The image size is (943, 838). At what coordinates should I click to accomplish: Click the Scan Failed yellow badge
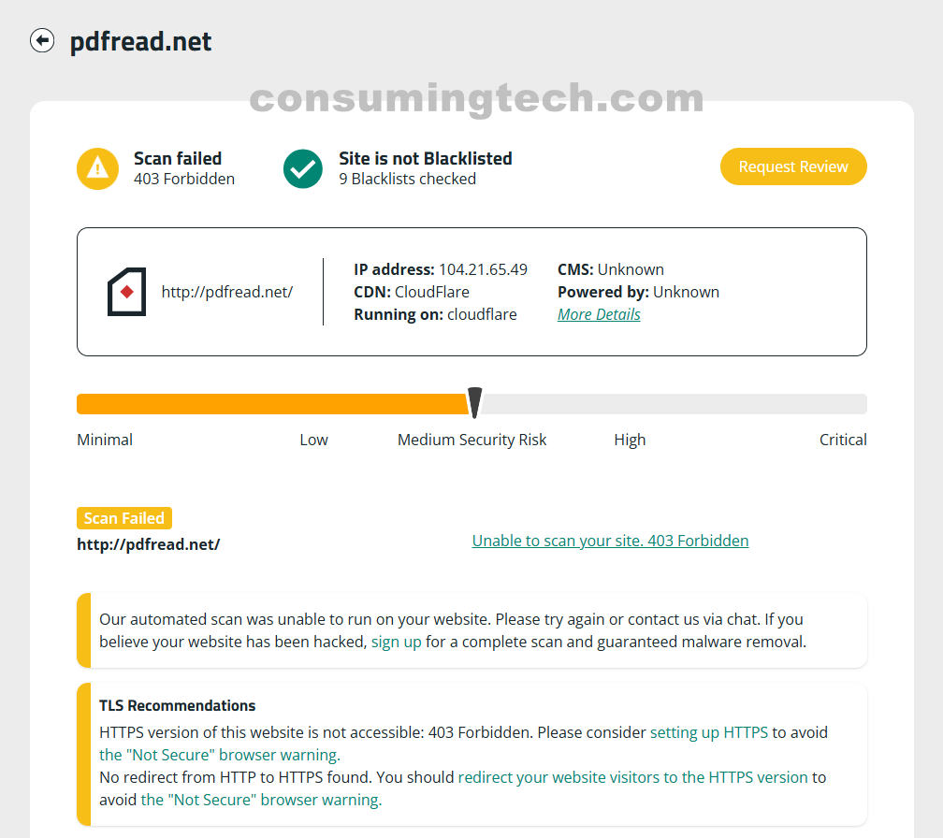(x=124, y=518)
